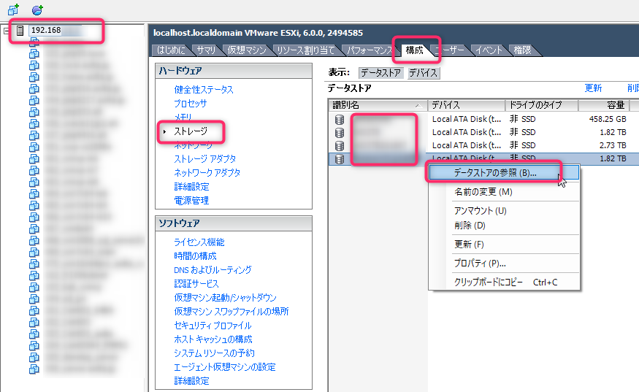The height and width of the screenshot is (392, 639).
Task: Click the 2.73 TB capacity cell
Action: pyautogui.click(x=613, y=145)
